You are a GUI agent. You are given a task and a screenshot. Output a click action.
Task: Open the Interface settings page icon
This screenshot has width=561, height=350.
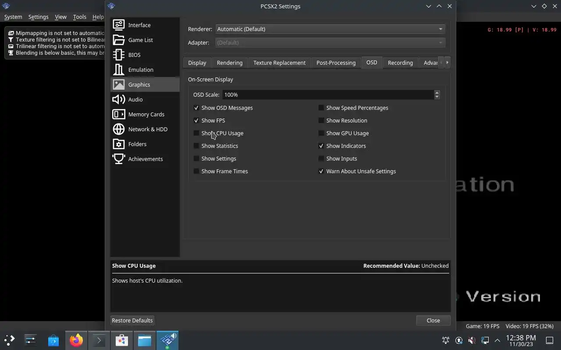[x=119, y=25]
